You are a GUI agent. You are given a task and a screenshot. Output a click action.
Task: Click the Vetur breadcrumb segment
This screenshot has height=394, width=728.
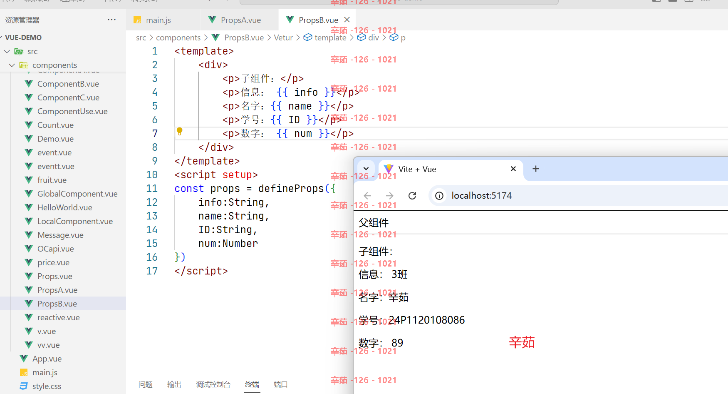click(283, 37)
